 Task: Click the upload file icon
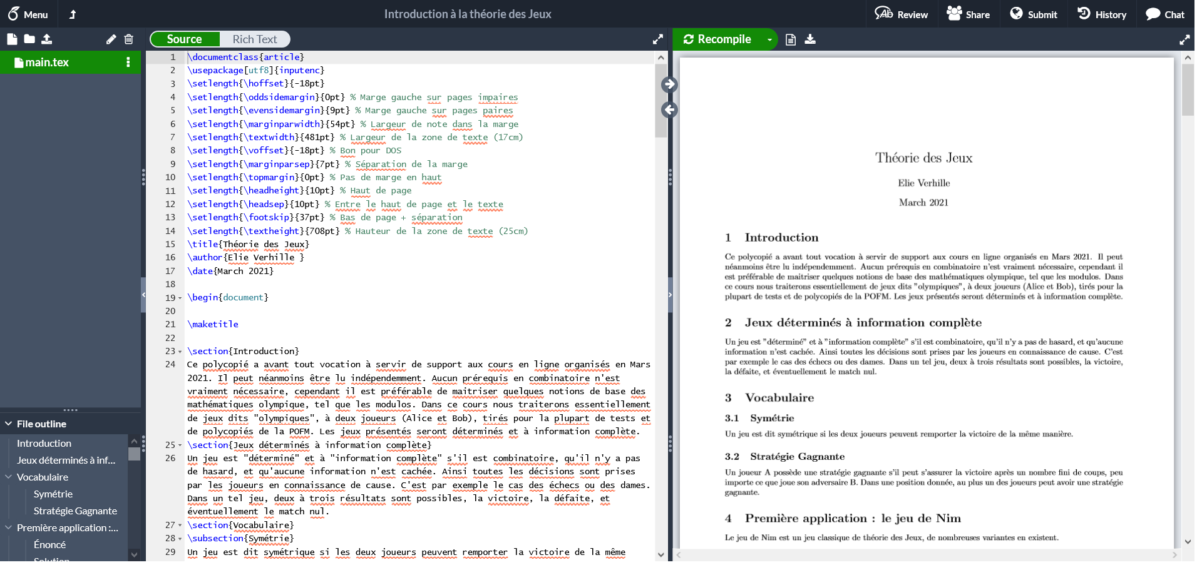coord(47,39)
